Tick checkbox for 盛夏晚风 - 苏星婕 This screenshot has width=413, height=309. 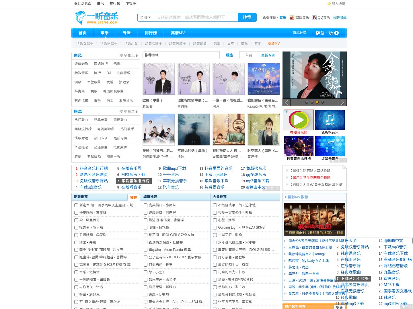pos(76,213)
